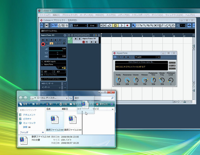Adjust the Husky knob in AquesTone
The width and height of the screenshot is (200, 155).
(118, 80)
